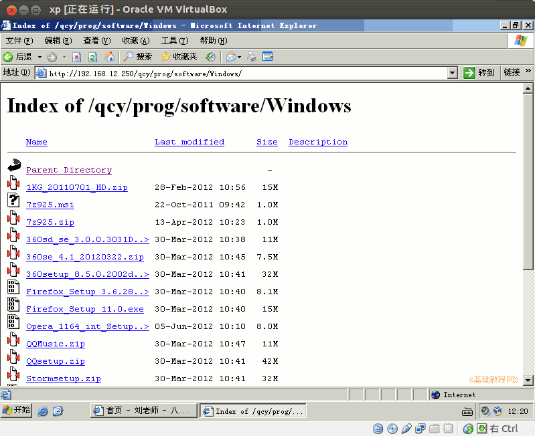This screenshot has width=535, height=436.
Task: Open the Help (帮助) menu
Action: tap(214, 41)
